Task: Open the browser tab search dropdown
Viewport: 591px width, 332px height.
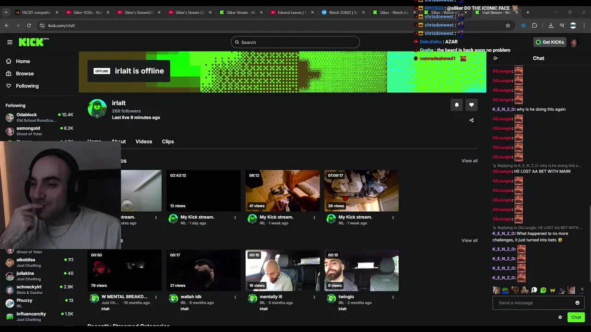Action: pyautogui.click(x=6, y=12)
